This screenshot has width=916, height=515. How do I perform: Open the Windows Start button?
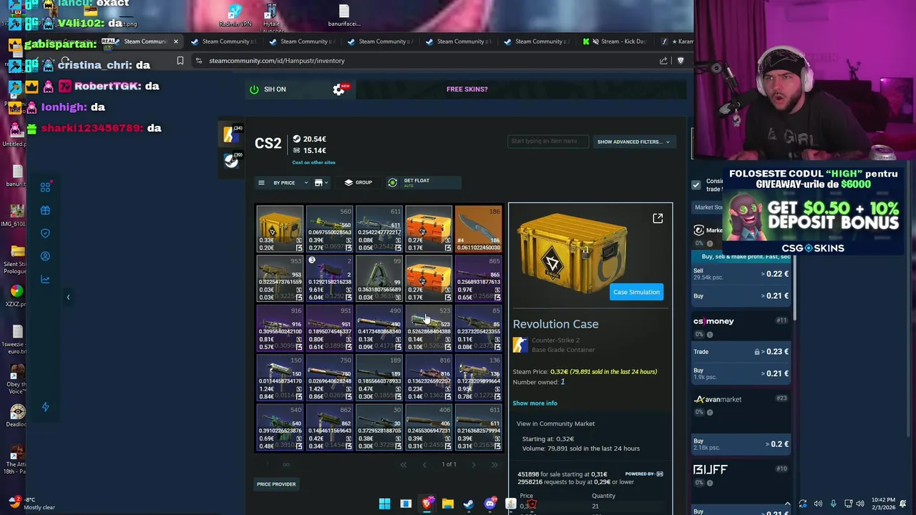(384, 504)
